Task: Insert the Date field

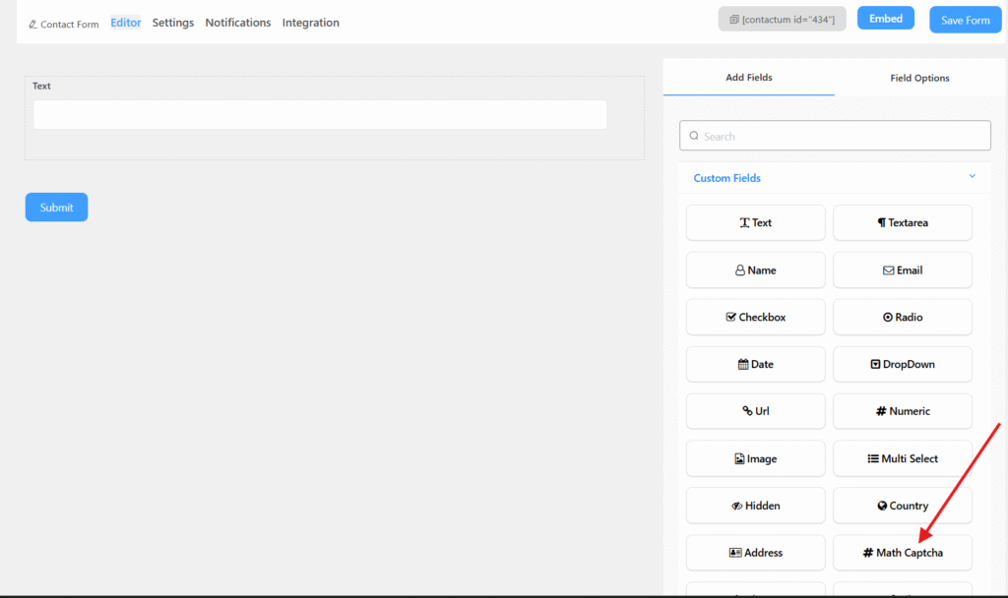Action: coord(755,364)
